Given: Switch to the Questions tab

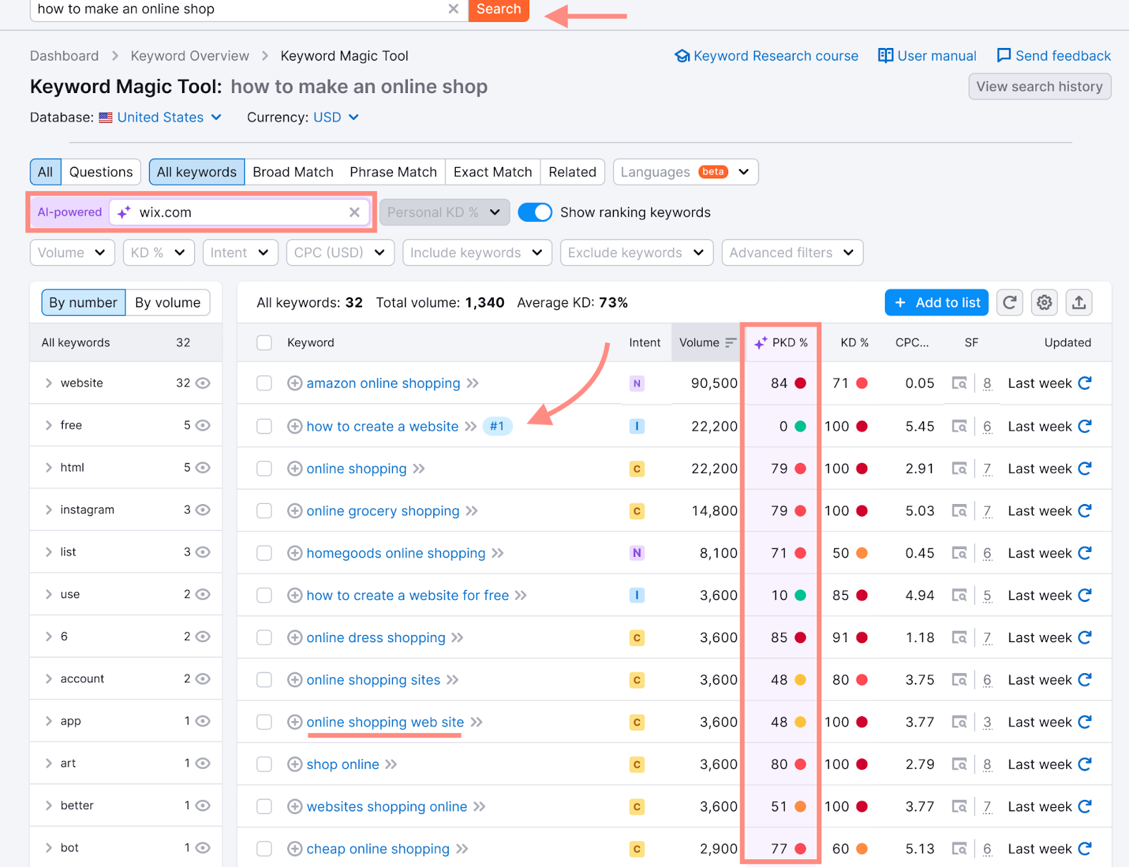Looking at the screenshot, I should coord(101,171).
